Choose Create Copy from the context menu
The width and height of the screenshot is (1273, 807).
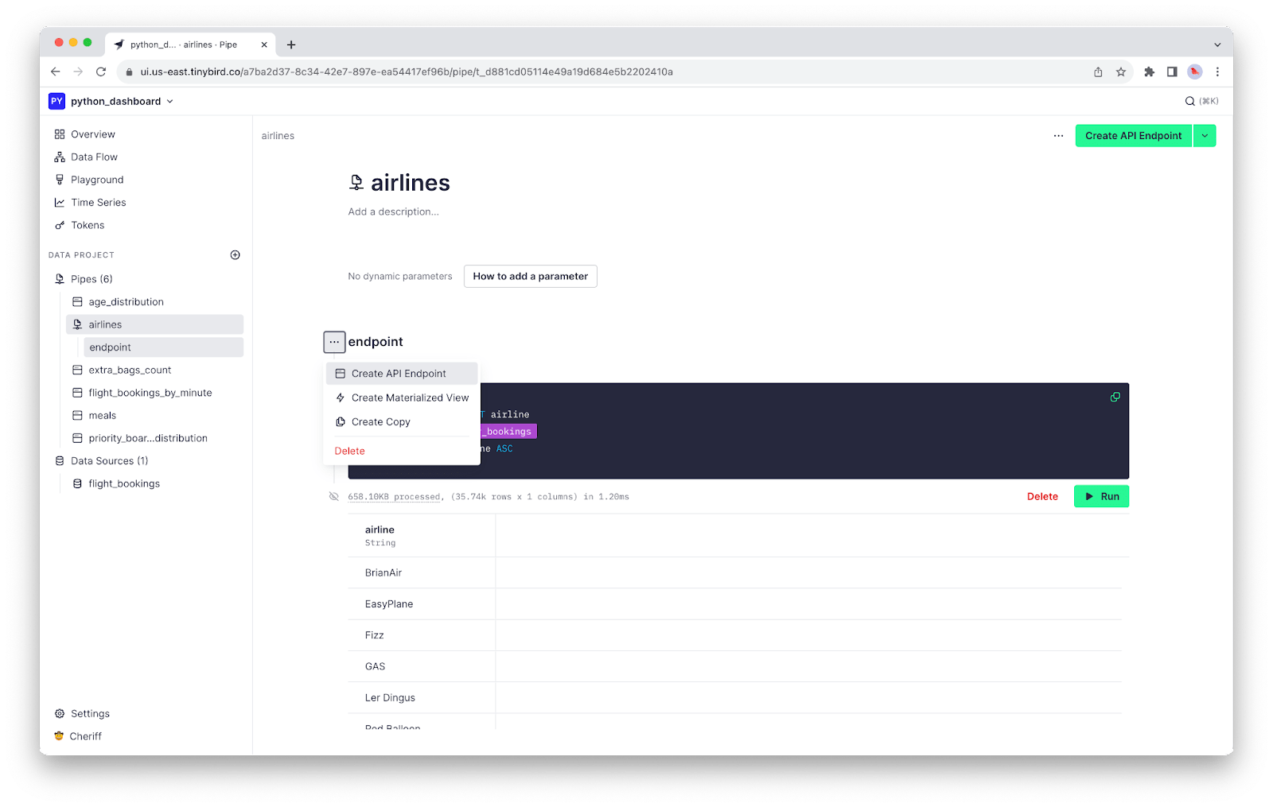tap(380, 422)
